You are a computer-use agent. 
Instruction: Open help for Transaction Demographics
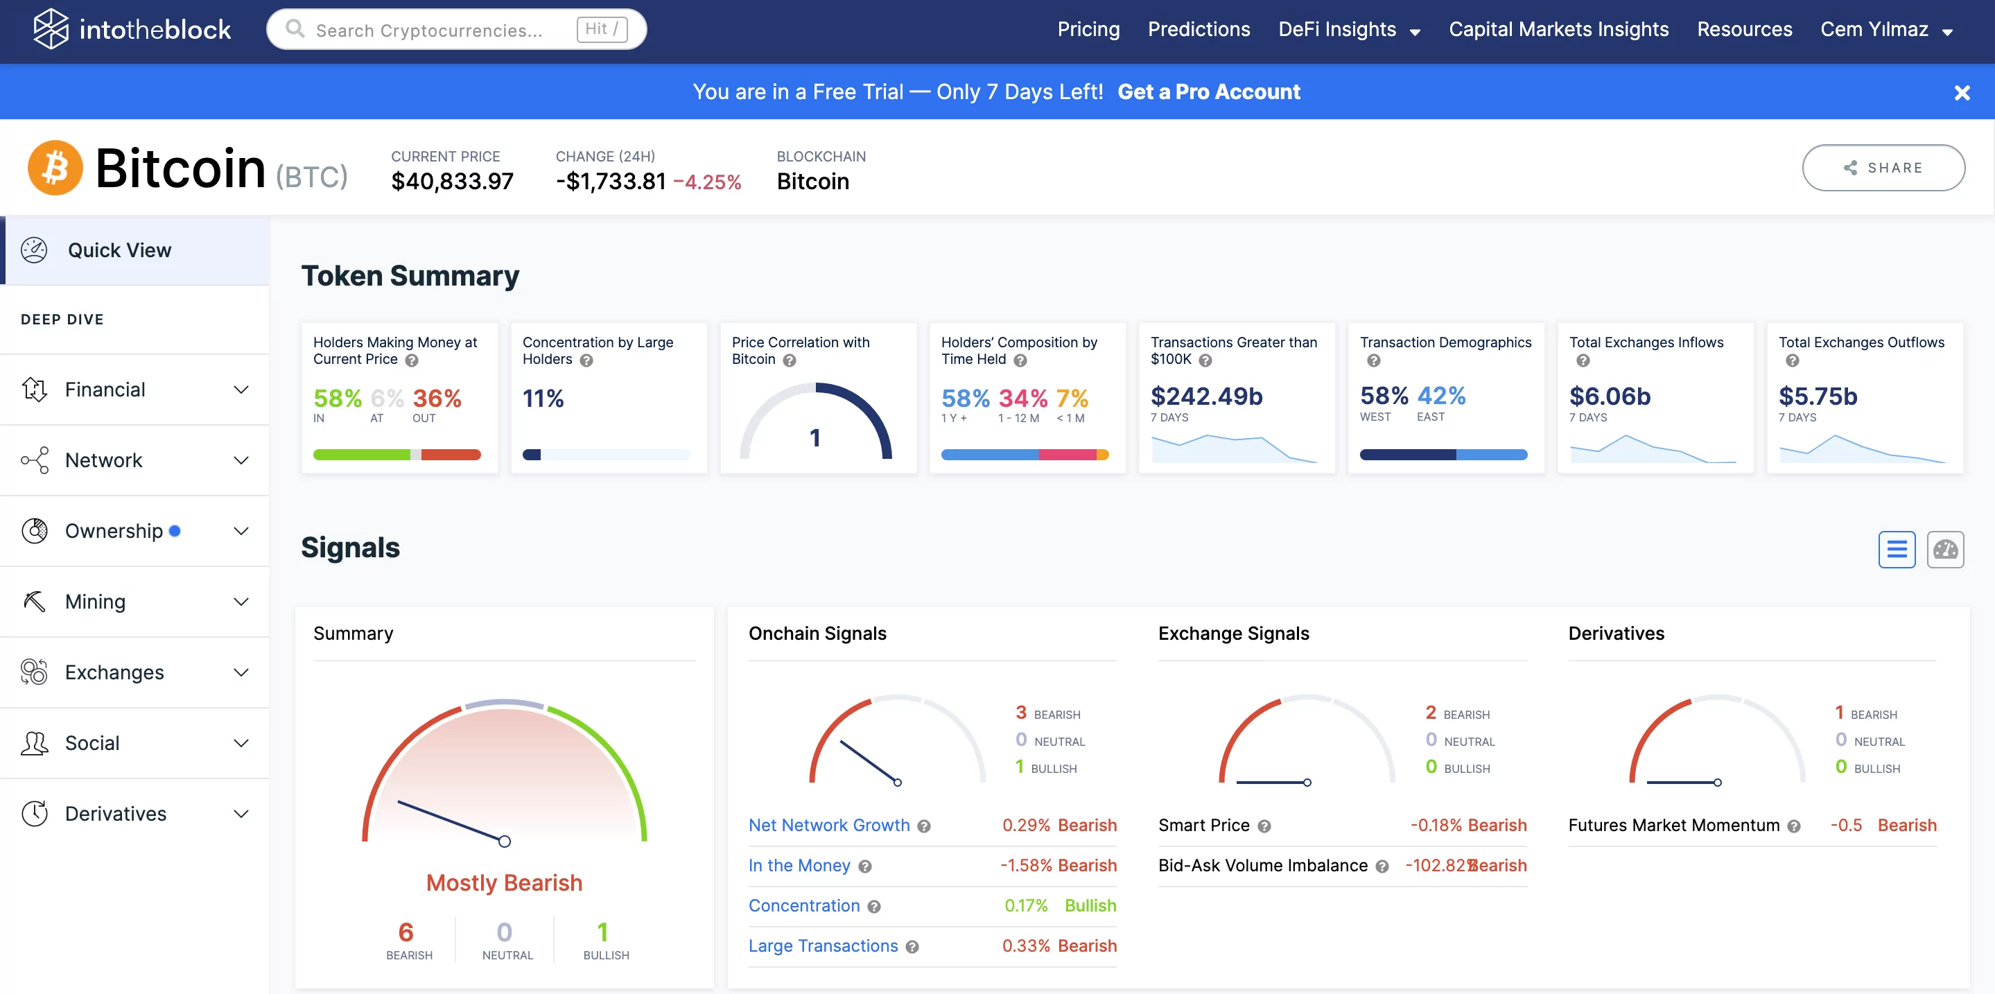click(1373, 360)
